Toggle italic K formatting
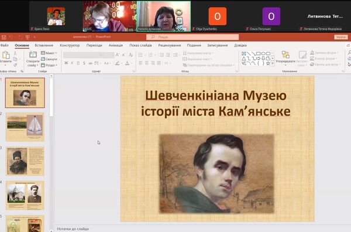 [x=72, y=63]
